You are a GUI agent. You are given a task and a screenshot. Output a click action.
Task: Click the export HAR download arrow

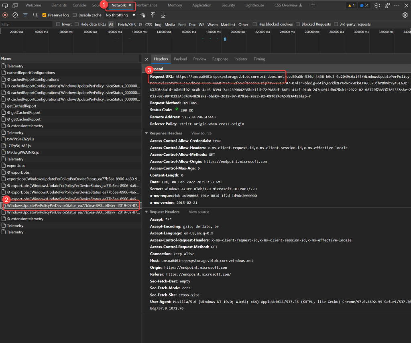coord(163,15)
